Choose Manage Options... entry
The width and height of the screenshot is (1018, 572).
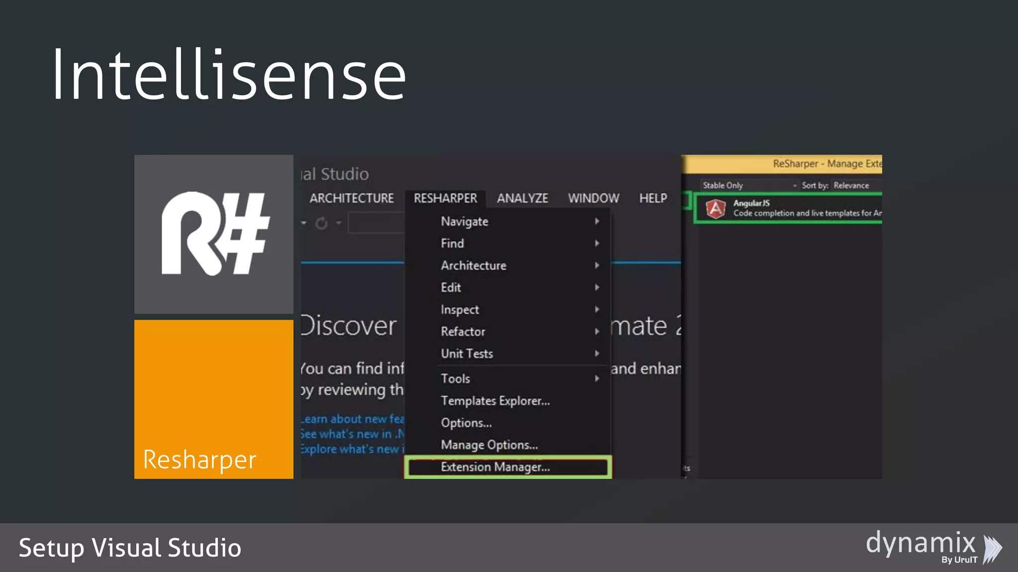[508, 445]
